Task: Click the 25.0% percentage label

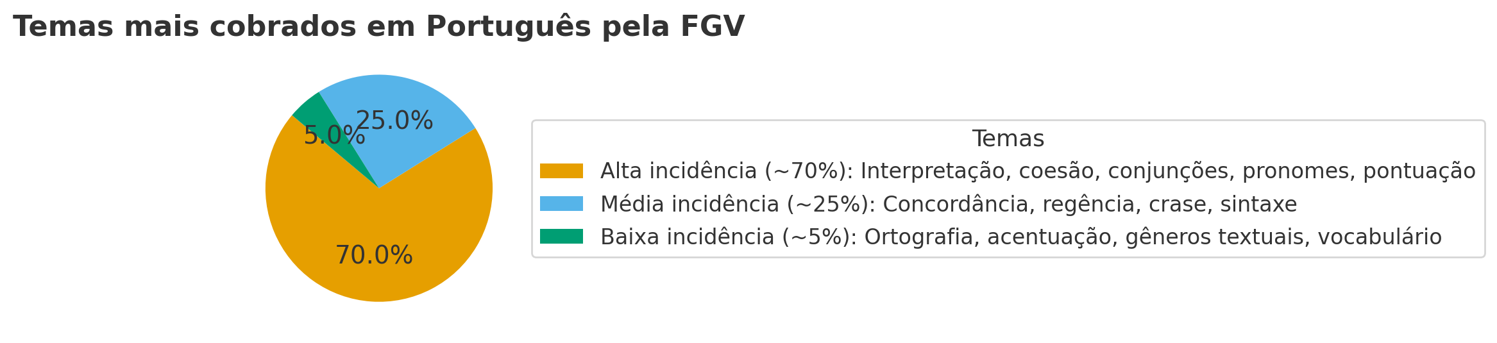Action: 394,121
